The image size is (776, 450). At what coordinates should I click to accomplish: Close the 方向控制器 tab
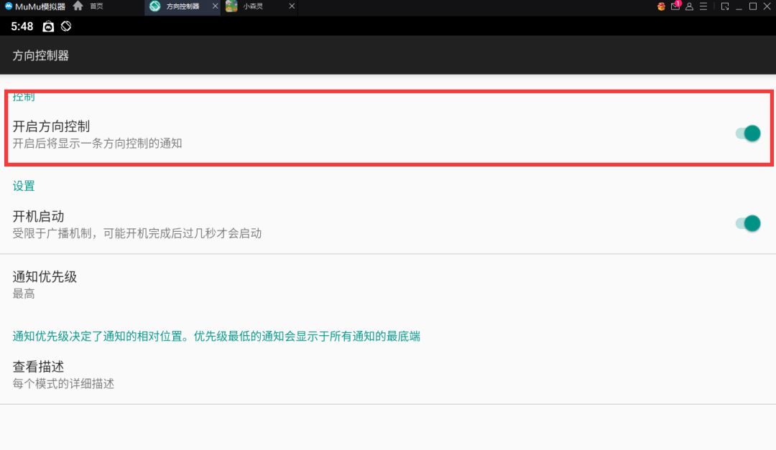click(215, 6)
